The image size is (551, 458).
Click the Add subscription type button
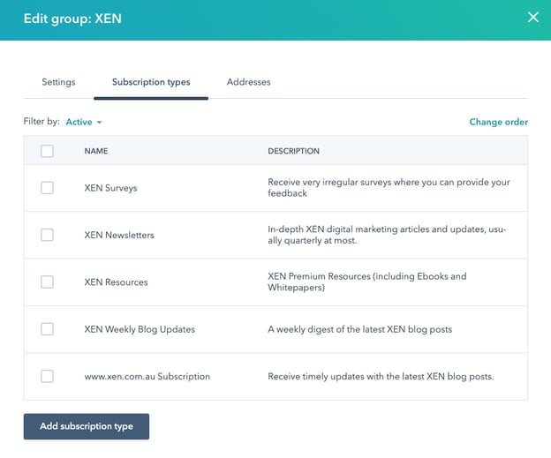[x=87, y=426]
